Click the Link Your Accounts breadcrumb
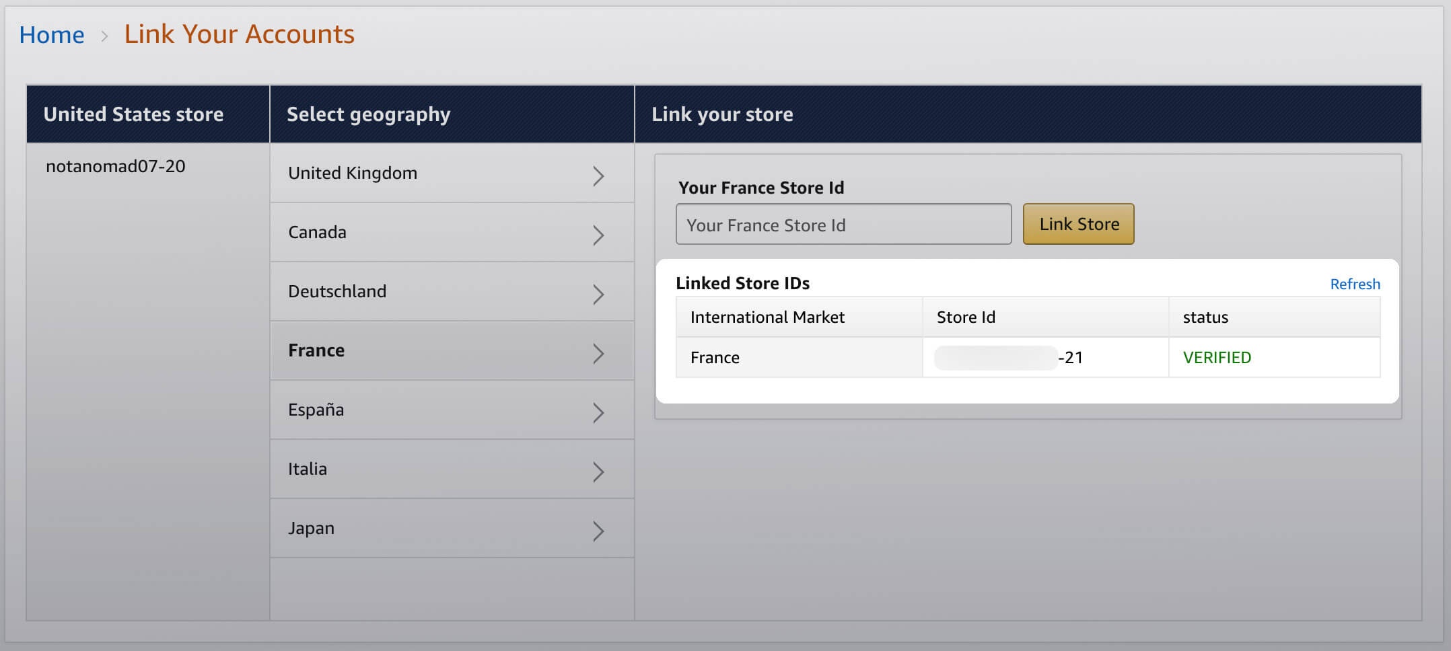Screen dimensions: 1451x651 coord(239,34)
